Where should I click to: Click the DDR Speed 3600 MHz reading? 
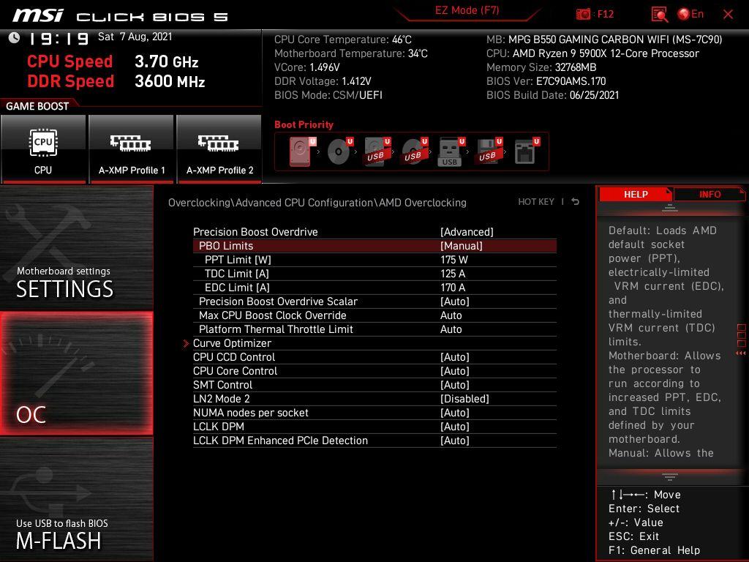pyautogui.click(x=116, y=80)
